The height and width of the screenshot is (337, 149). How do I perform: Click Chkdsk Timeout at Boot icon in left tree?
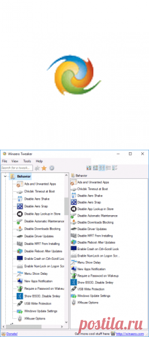[x=20, y=192]
